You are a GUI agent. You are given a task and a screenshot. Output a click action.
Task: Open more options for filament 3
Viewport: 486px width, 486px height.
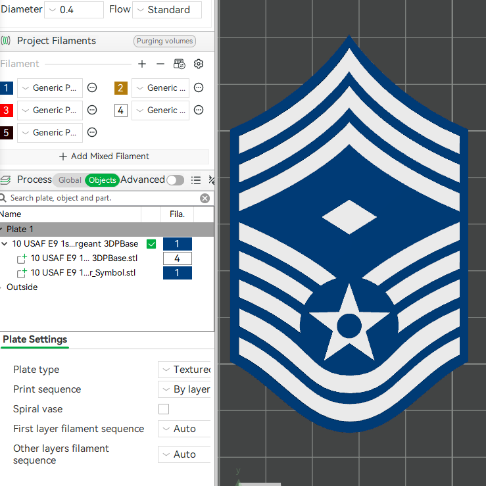tap(92, 110)
